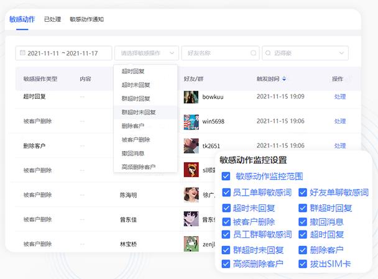Click bowkuu avatar thumbnail
Image resolution: width=378 pixels, height=279 pixels.
(x=191, y=97)
